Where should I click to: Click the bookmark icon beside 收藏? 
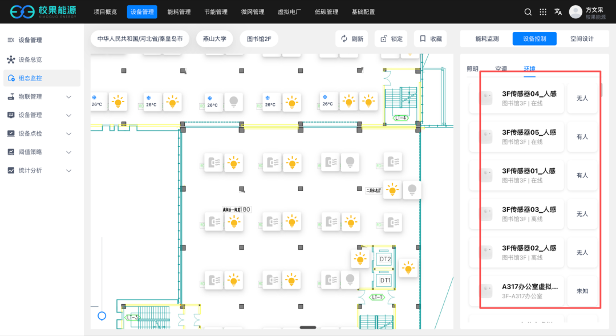[423, 39]
